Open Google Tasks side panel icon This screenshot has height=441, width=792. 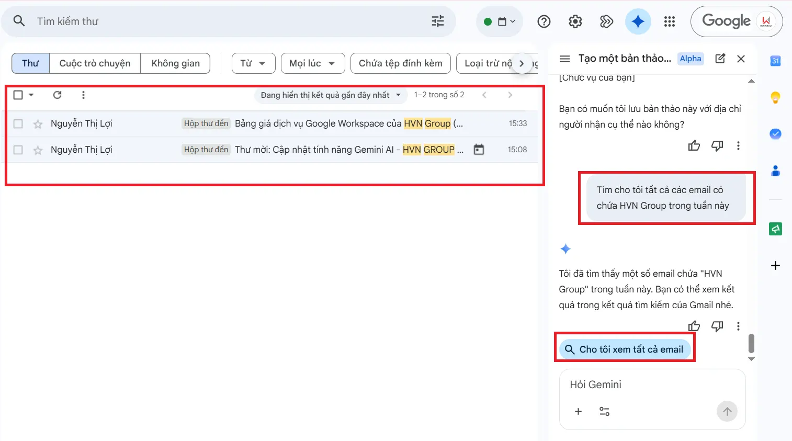[x=775, y=134]
